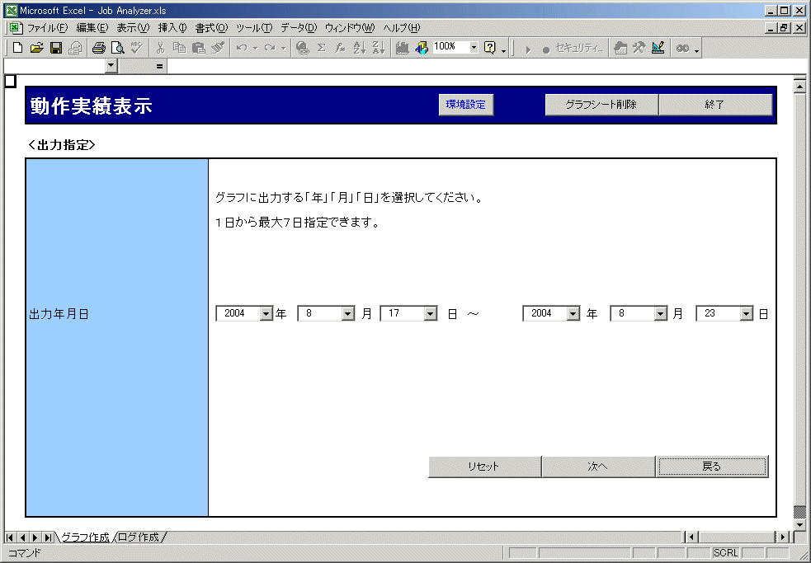Click the Control Toolbox hammer icon
The width and height of the screenshot is (811, 563).
pyautogui.click(x=639, y=48)
